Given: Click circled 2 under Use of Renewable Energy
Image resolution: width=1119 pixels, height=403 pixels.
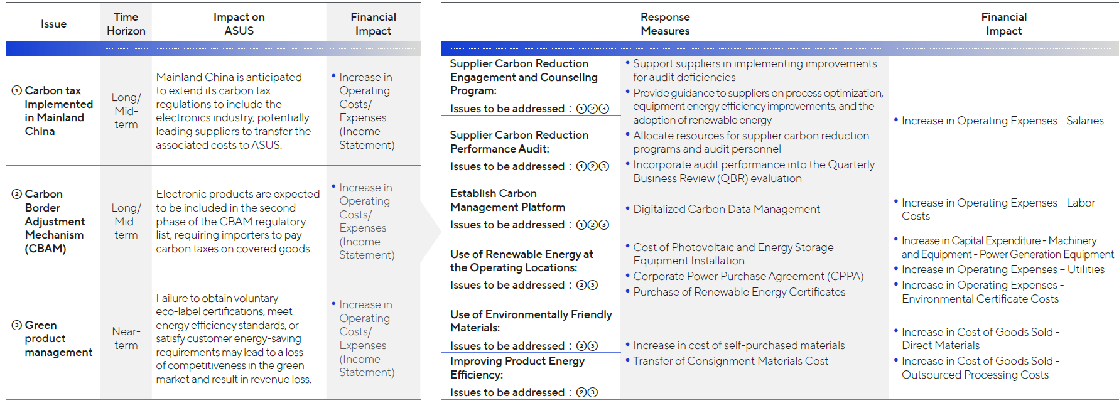Looking at the screenshot, I should (581, 285).
